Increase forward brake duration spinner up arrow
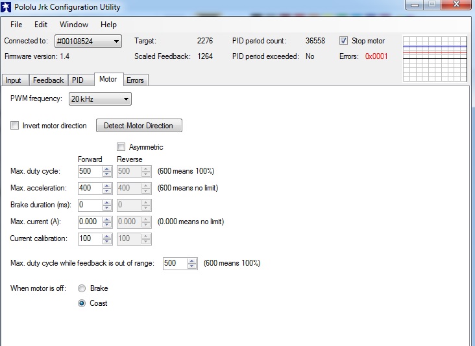Image resolution: width=475 pixels, height=346 pixels. [107, 202]
